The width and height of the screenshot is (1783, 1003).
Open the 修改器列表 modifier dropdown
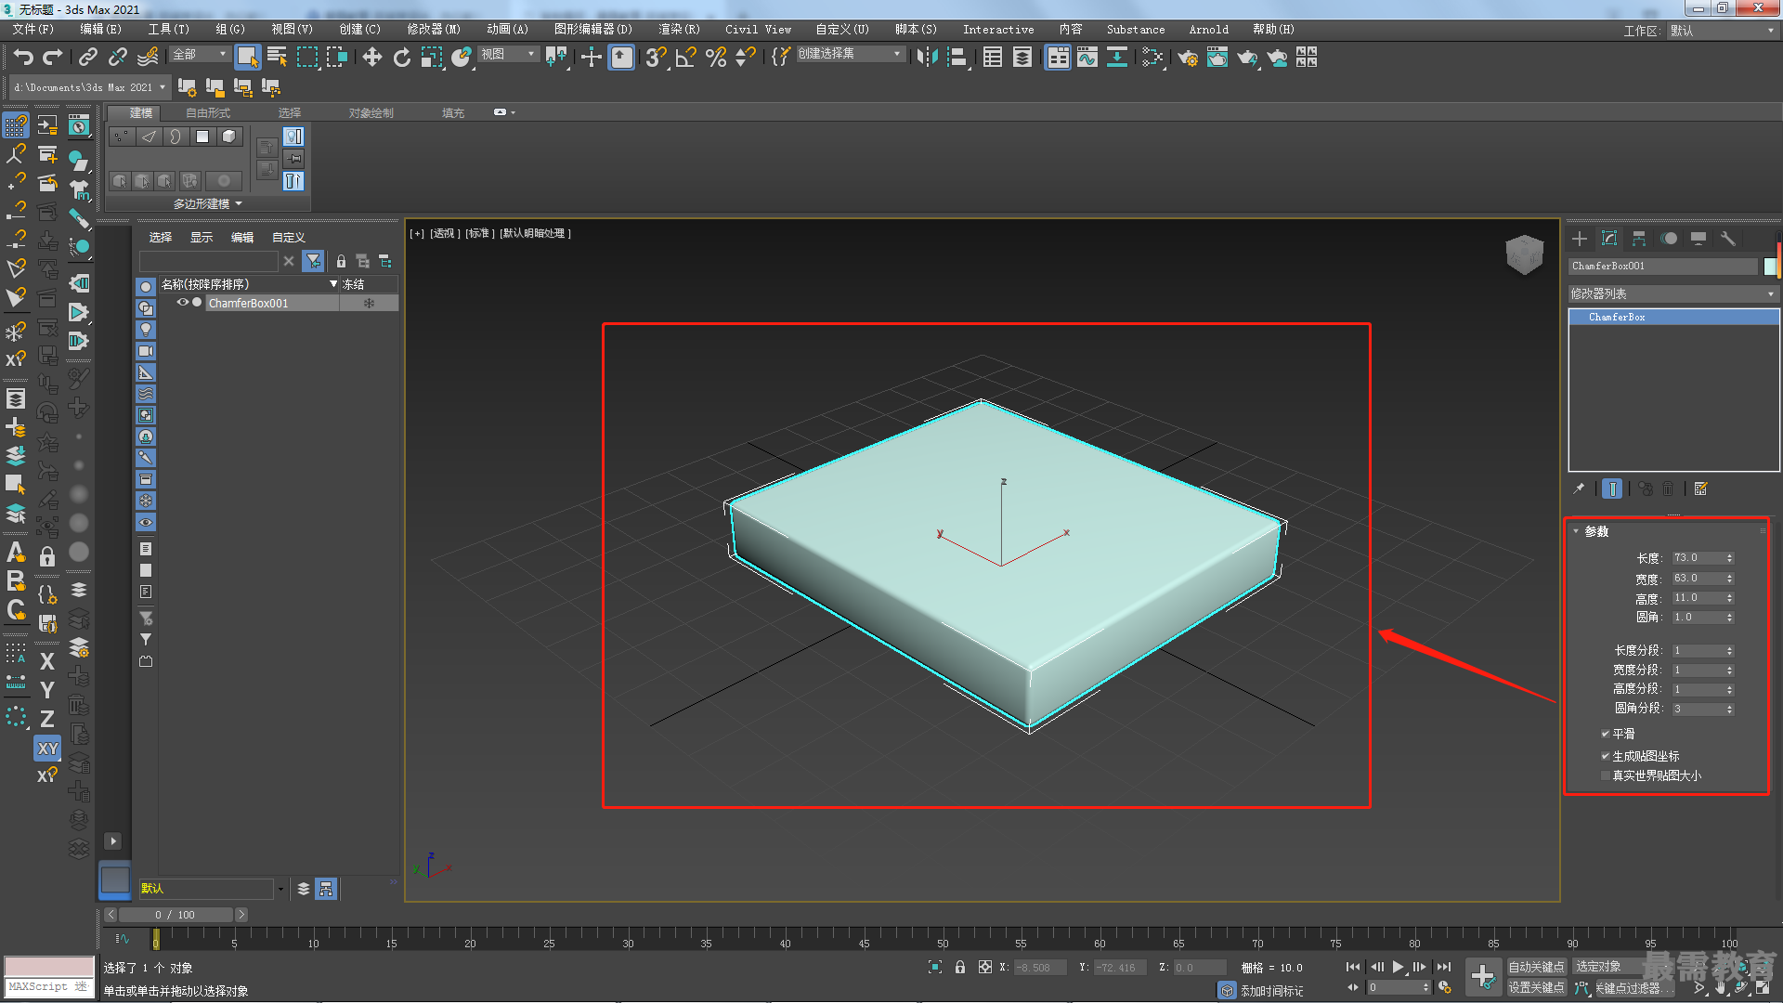click(1672, 293)
